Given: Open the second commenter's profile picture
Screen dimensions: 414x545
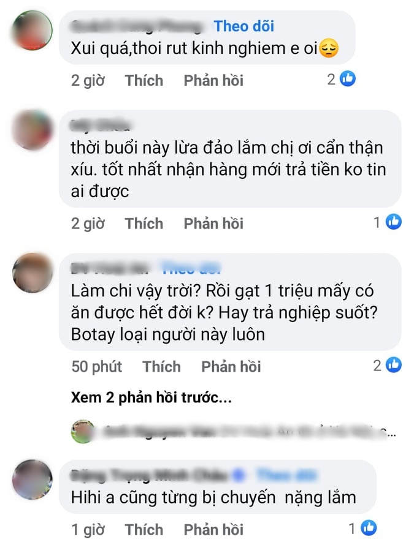Looking at the screenshot, I should tap(33, 130).
